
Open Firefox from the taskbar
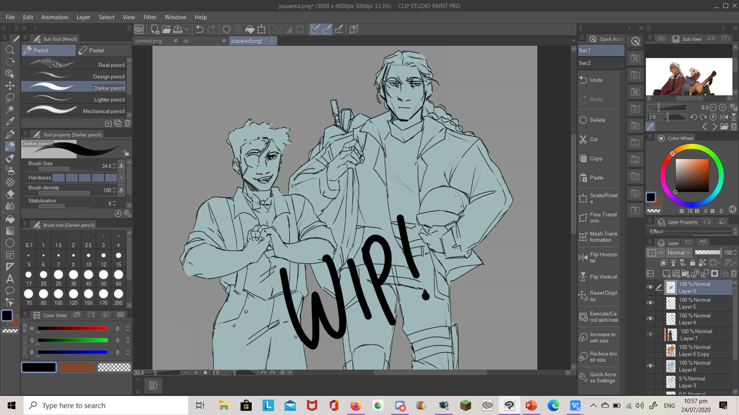355,405
